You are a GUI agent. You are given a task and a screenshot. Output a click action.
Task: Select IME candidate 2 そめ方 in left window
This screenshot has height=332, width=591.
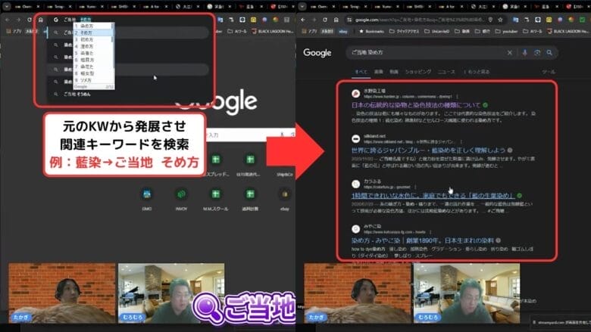click(93, 33)
